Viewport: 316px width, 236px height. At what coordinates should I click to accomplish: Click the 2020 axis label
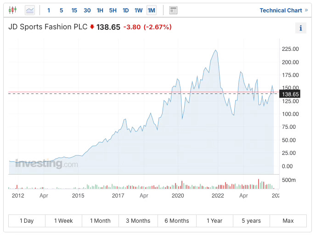pos(178,195)
